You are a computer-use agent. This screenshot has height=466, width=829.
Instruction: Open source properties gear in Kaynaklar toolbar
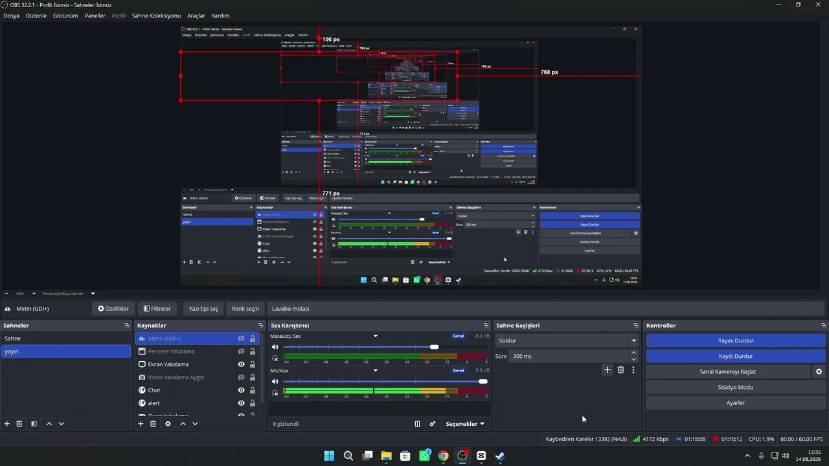click(x=168, y=424)
